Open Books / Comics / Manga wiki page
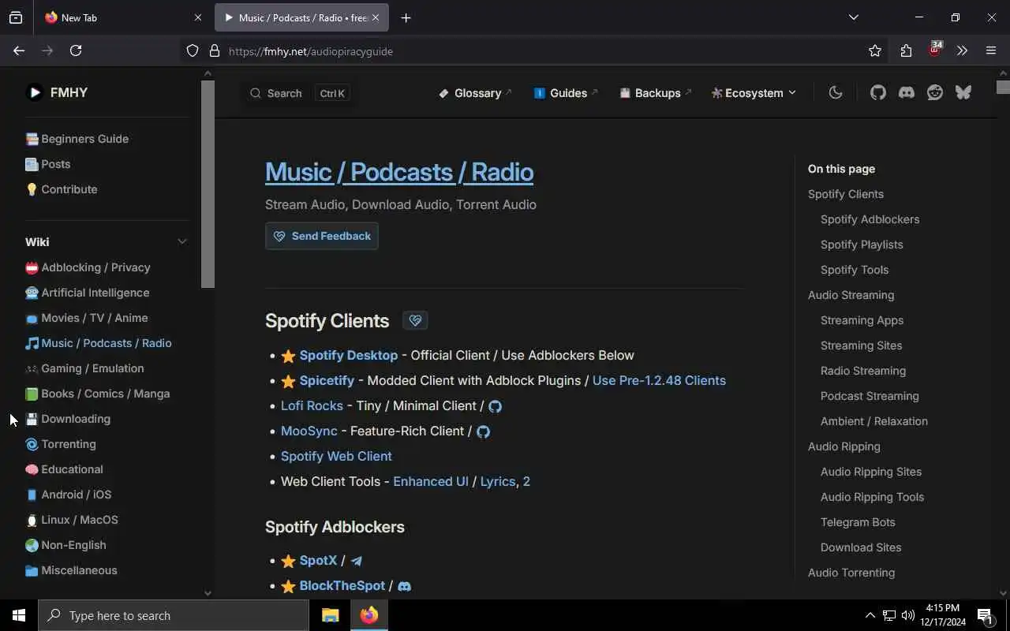 point(97,394)
